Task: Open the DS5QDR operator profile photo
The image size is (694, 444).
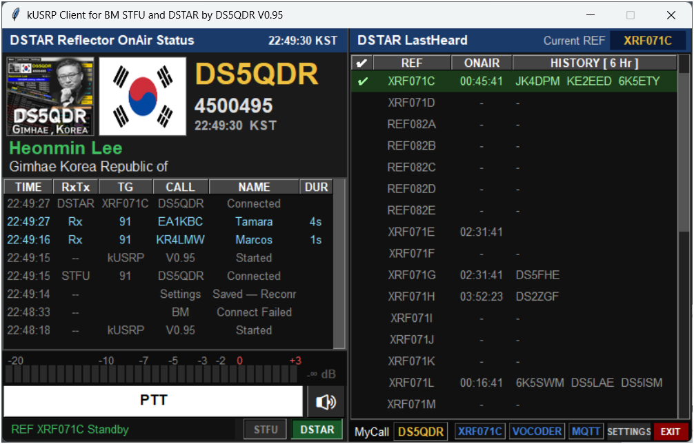Action: click(50, 97)
